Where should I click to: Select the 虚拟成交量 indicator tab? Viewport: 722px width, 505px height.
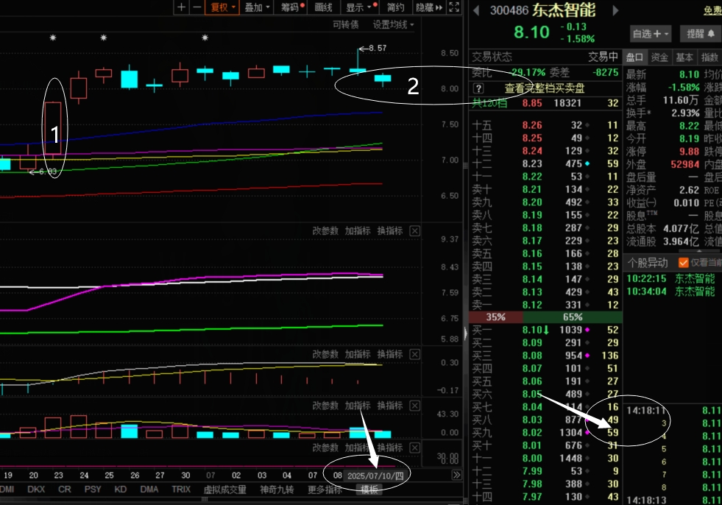(225, 490)
